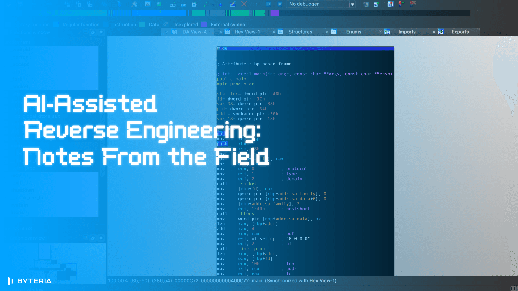This screenshot has height=291, width=518.
Task: Click the delete breakpoint icon with red X
Action: pyautogui.click(x=413, y=4)
